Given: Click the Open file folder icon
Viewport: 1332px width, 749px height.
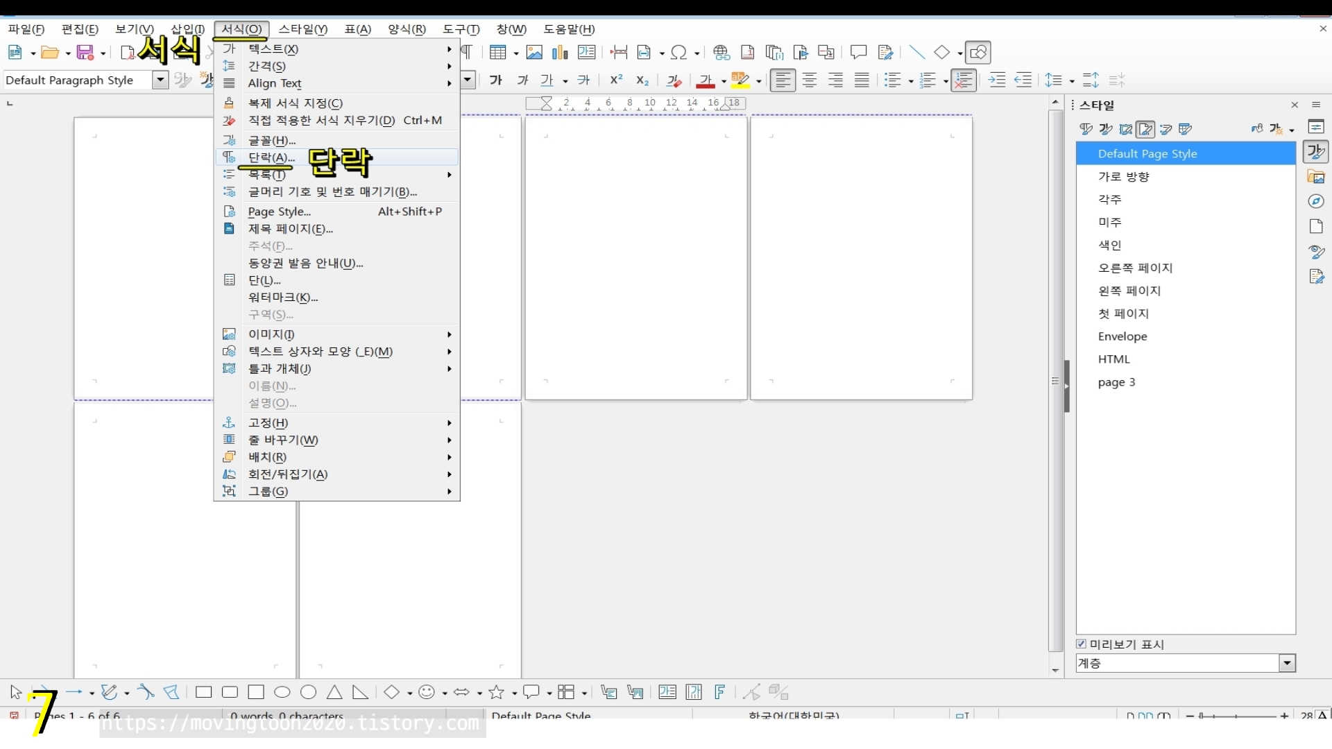Looking at the screenshot, I should click(x=49, y=53).
